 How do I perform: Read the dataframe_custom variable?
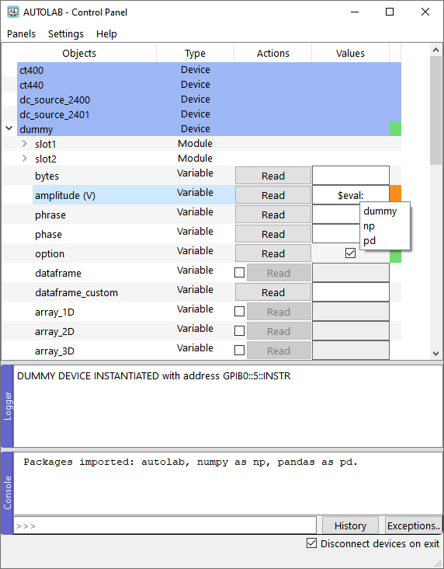(x=273, y=292)
